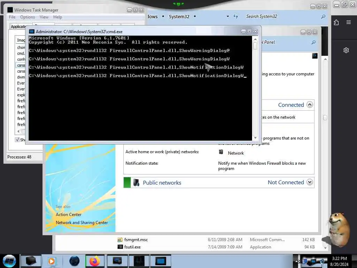Viewport: 357px width, 268px height.
Task: Click the ShowWarningDialog@ command line
Action: tap(129, 51)
